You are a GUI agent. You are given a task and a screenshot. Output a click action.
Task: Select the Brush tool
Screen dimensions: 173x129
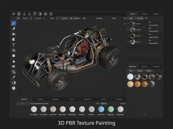coord(13,23)
